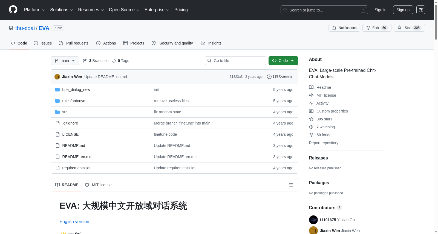Expand the Enterprise menu
Image resolution: width=438 pixels, height=234 pixels.
[x=157, y=10]
